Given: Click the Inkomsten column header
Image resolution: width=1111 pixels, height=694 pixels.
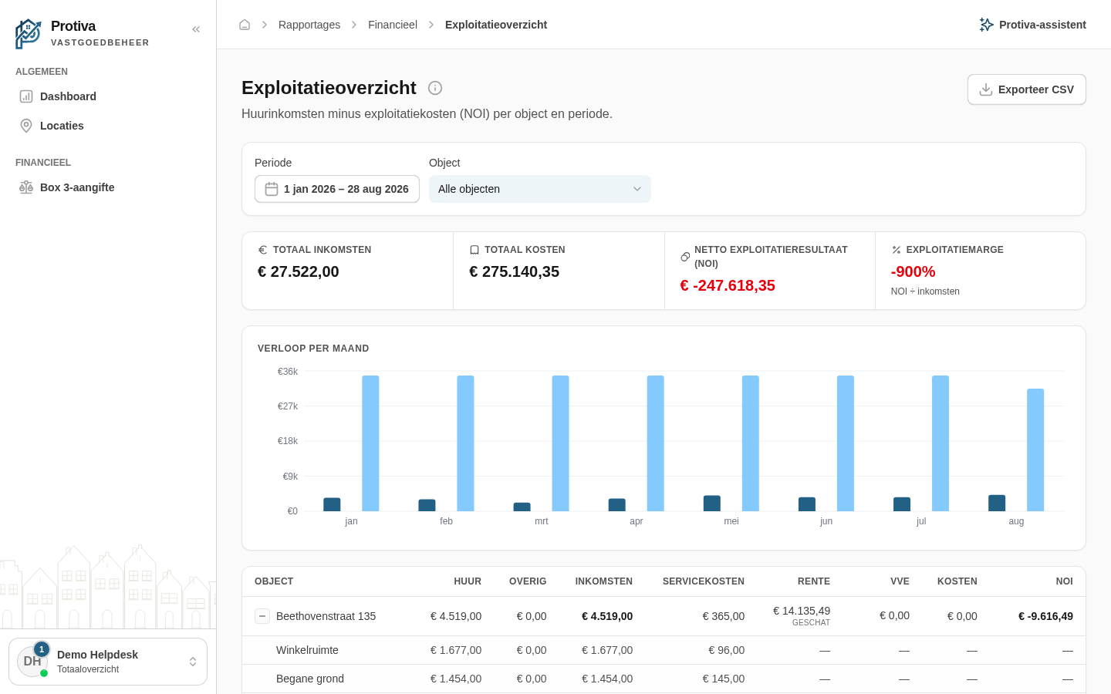Looking at the screenshot, I should pyautogui.click(x=604, y=581).
